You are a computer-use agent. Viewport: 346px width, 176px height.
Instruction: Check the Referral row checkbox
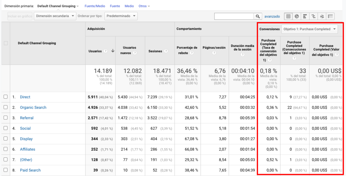(5, 118)
